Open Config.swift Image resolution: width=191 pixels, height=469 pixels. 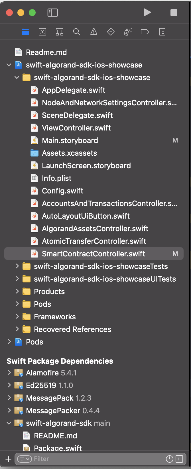pyautogui.click(x=63, y=191)
